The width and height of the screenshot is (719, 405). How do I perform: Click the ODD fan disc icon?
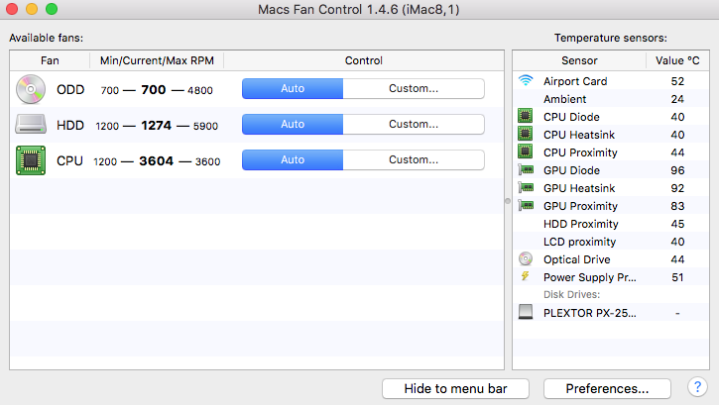click(x=31, y=89)
